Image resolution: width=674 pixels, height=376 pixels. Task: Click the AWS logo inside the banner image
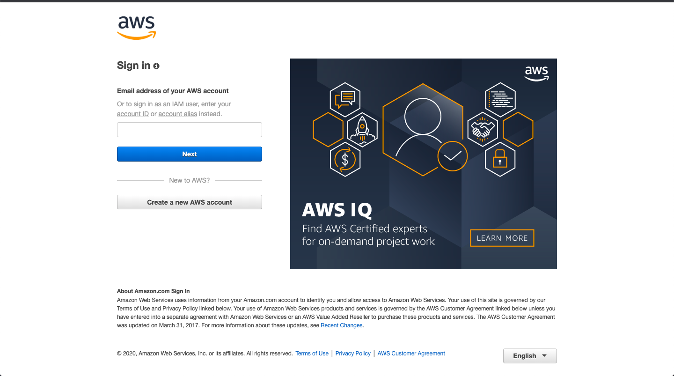tap(536, 73)
